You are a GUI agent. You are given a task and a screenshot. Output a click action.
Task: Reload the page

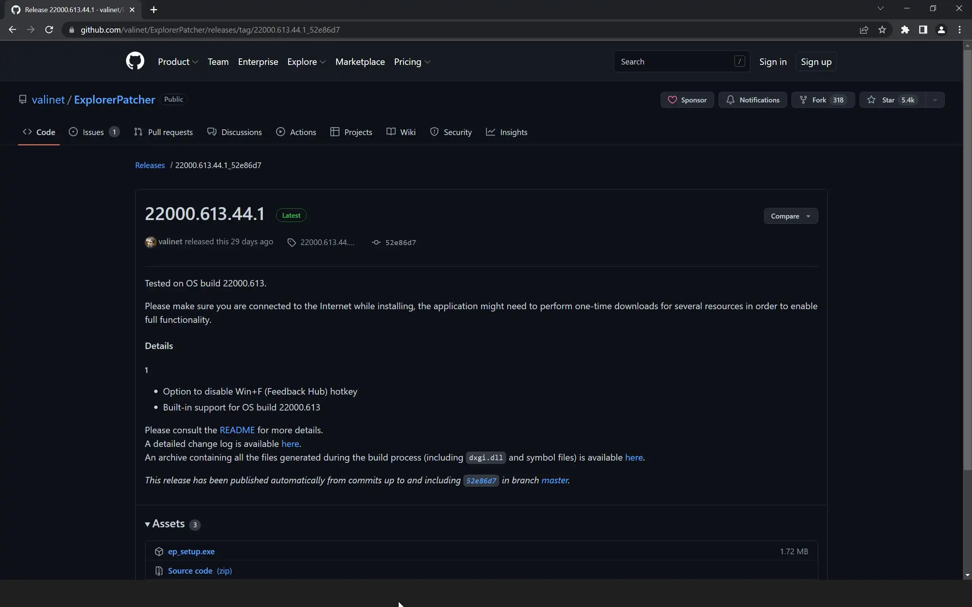click(49, 30)
